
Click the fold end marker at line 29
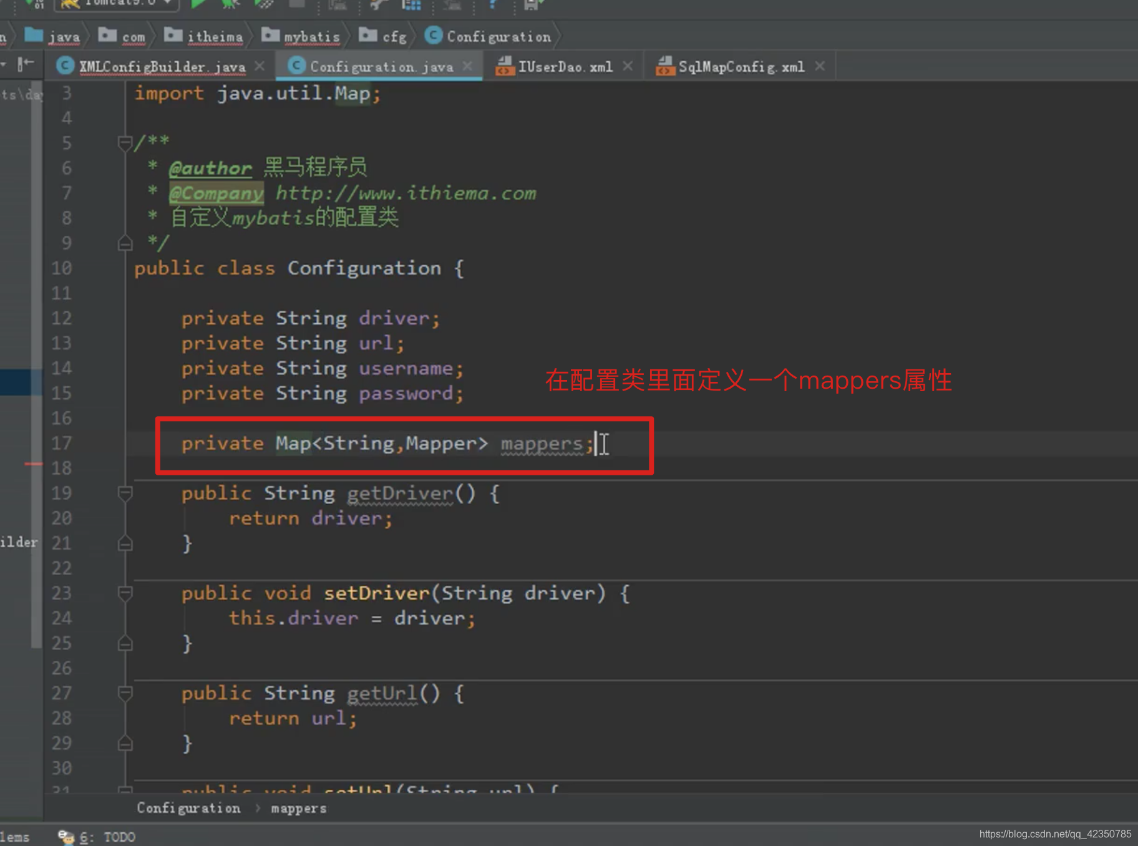coord(125,743)
